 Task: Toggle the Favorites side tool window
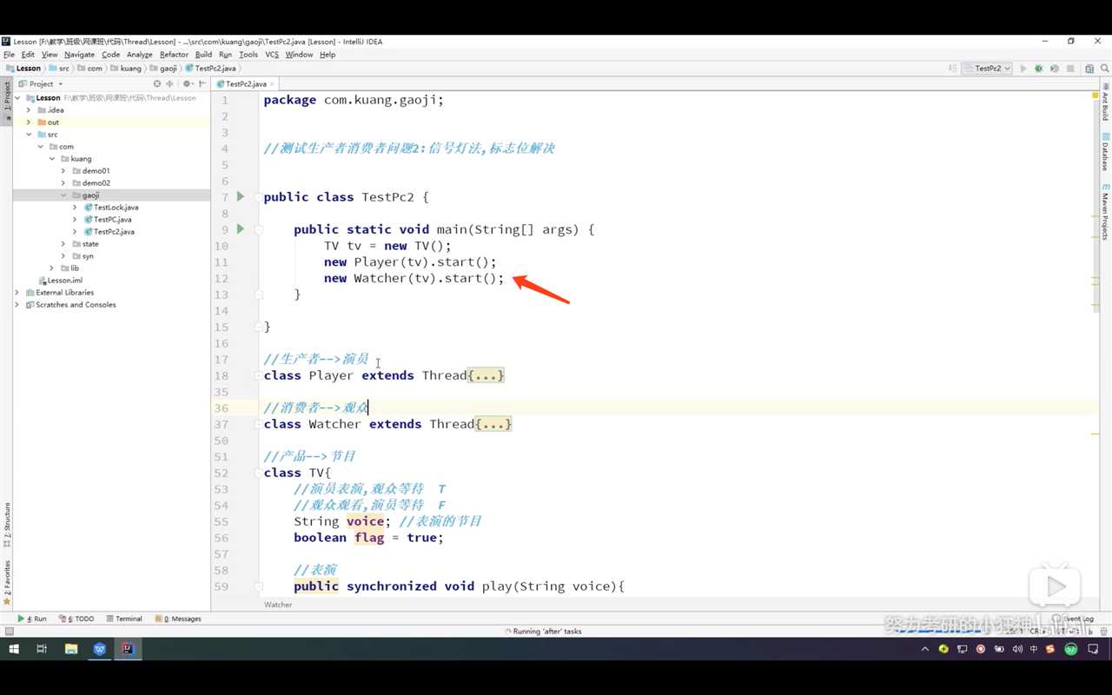click(x=7, y=583)
